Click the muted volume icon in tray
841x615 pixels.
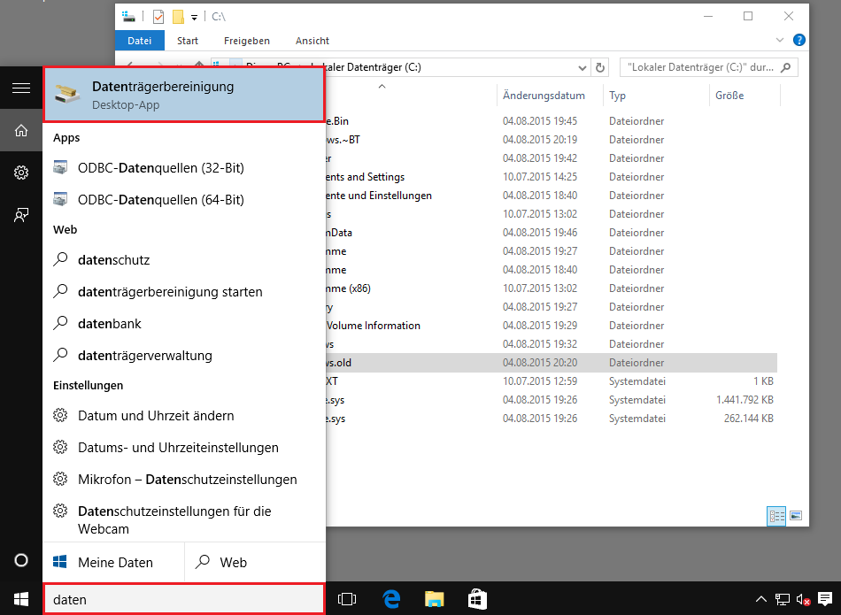pyautogui.click(x=803, y=599)
